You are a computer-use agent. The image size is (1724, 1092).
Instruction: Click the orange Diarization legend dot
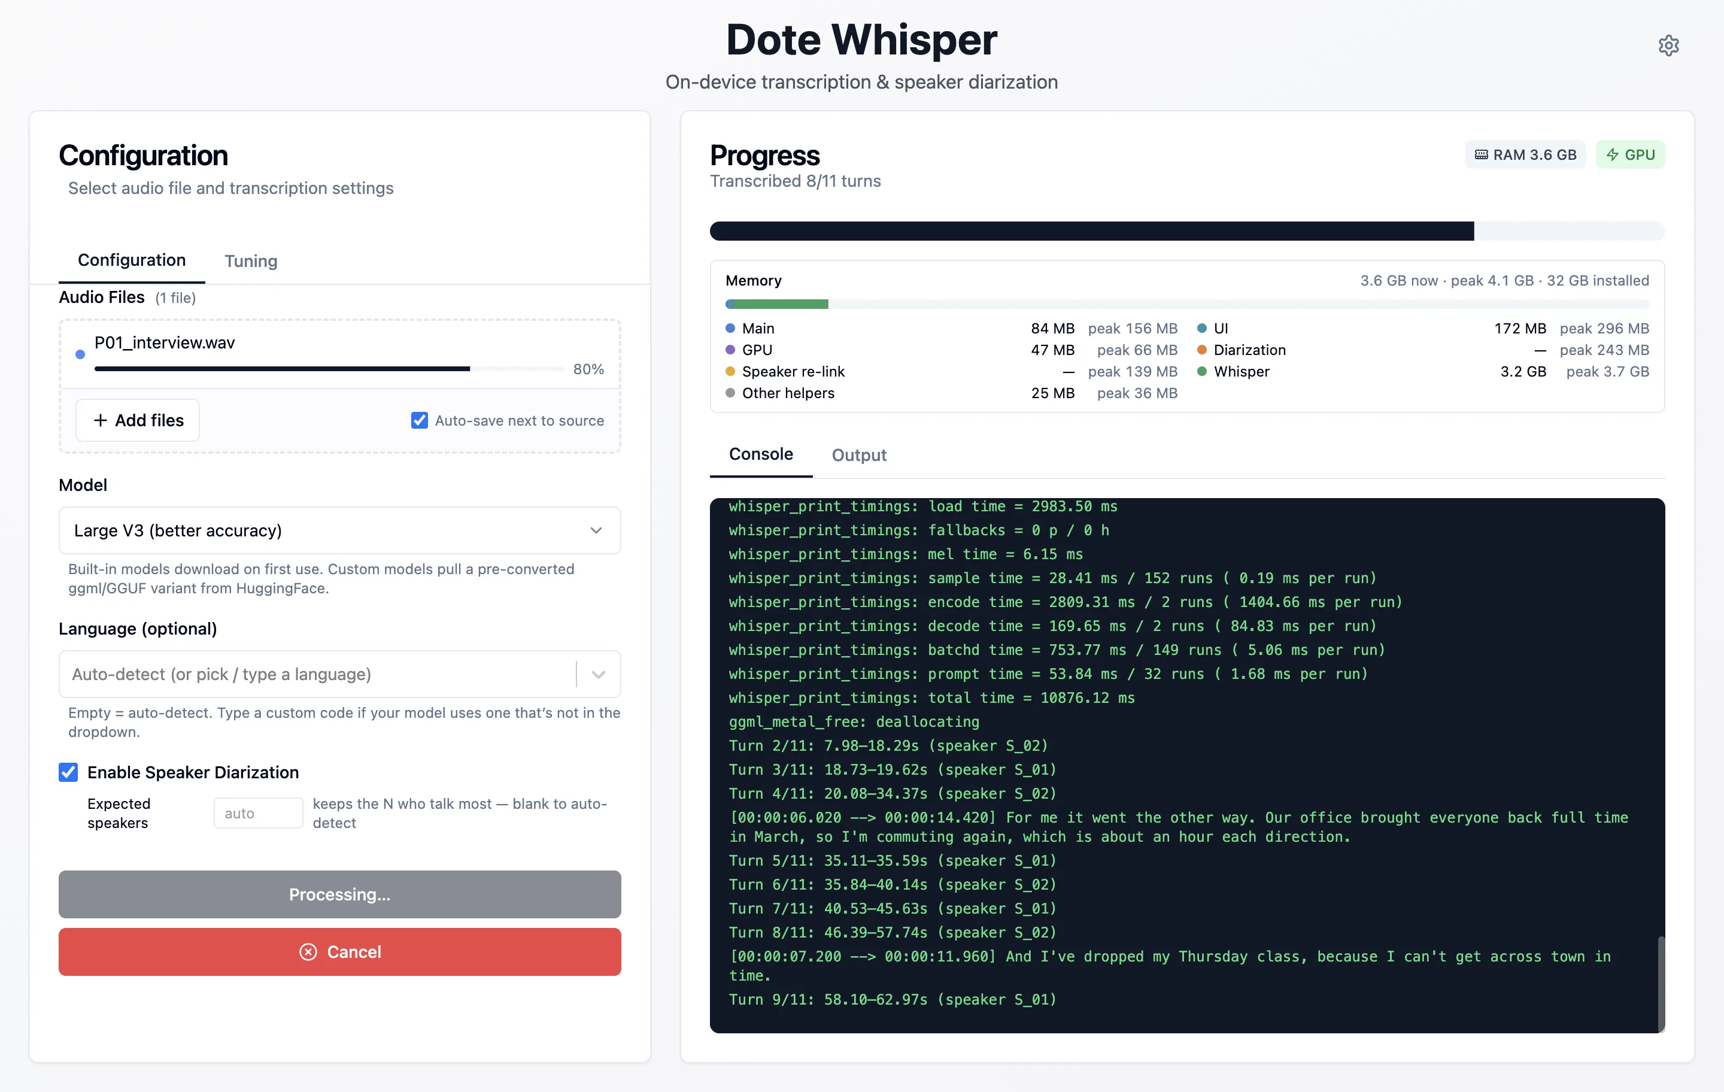click(1202, 350)
